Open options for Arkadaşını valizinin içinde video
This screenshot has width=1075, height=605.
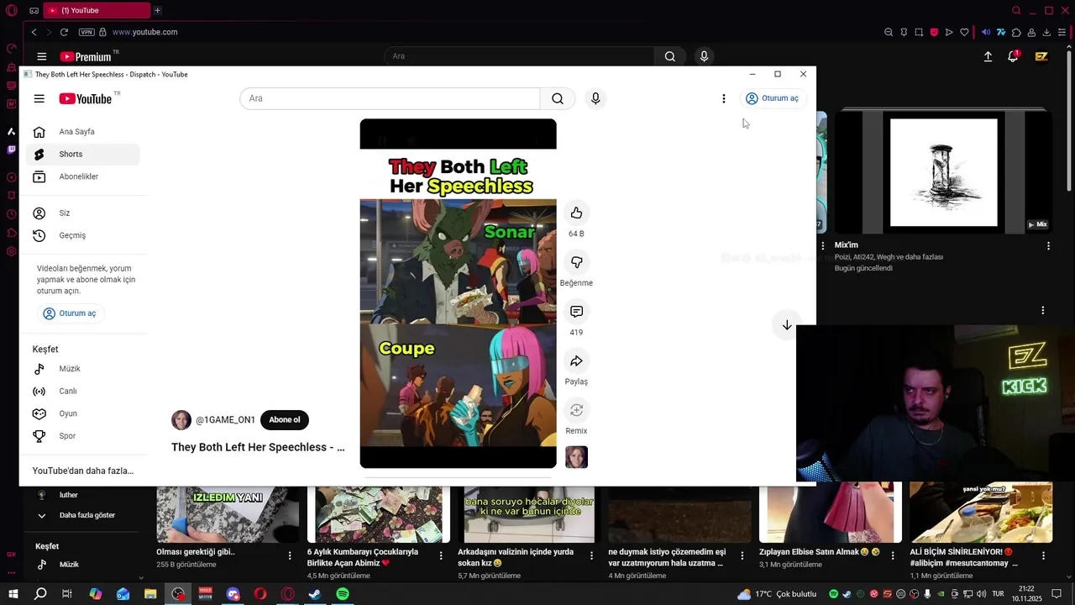591,556
